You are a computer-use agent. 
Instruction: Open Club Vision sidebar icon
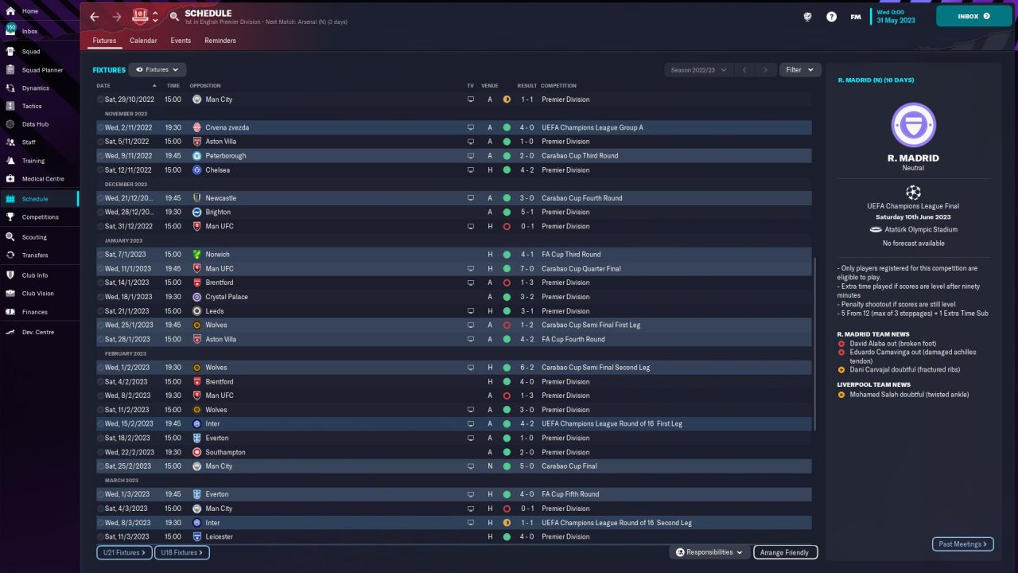pos(10,294)
